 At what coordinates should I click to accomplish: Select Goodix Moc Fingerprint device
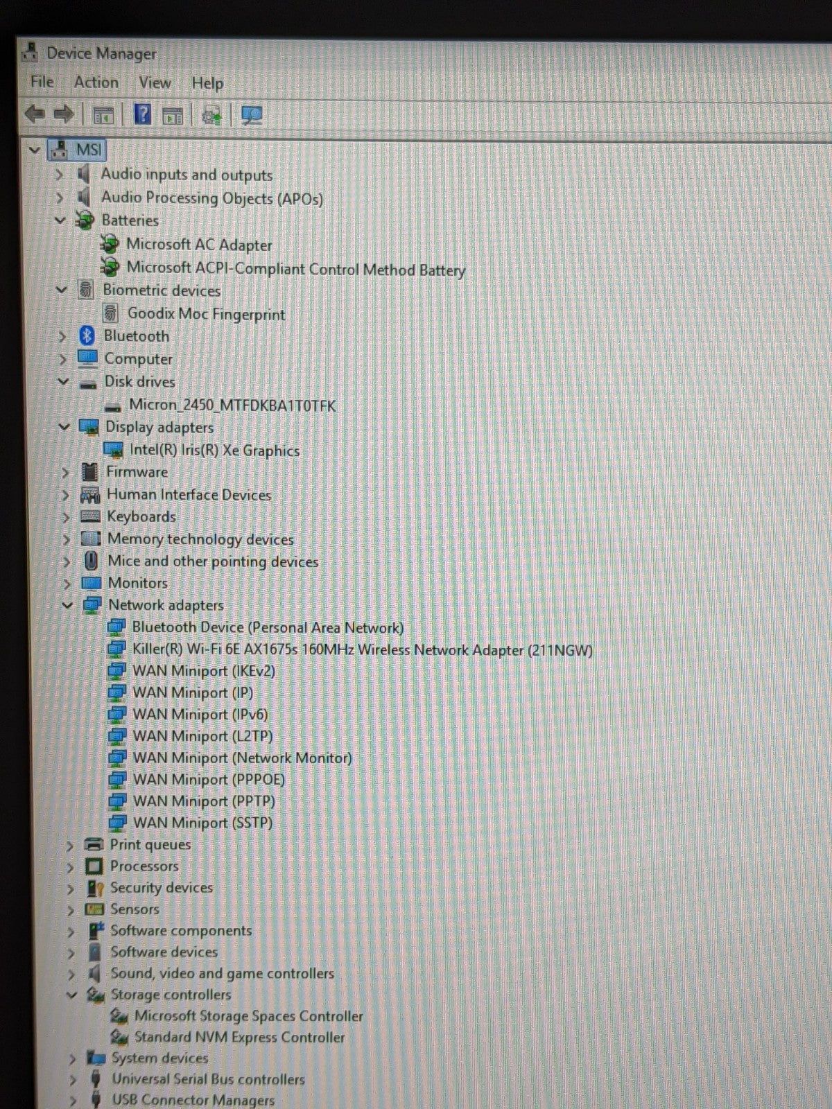tap(206, 315)
